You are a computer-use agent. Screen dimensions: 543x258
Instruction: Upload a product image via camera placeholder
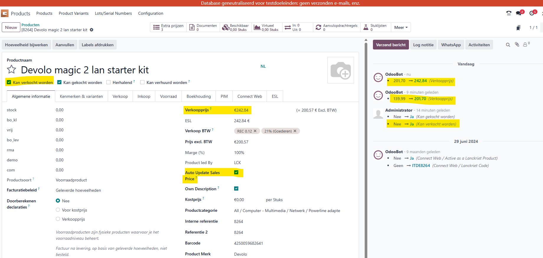pos(341,70)
